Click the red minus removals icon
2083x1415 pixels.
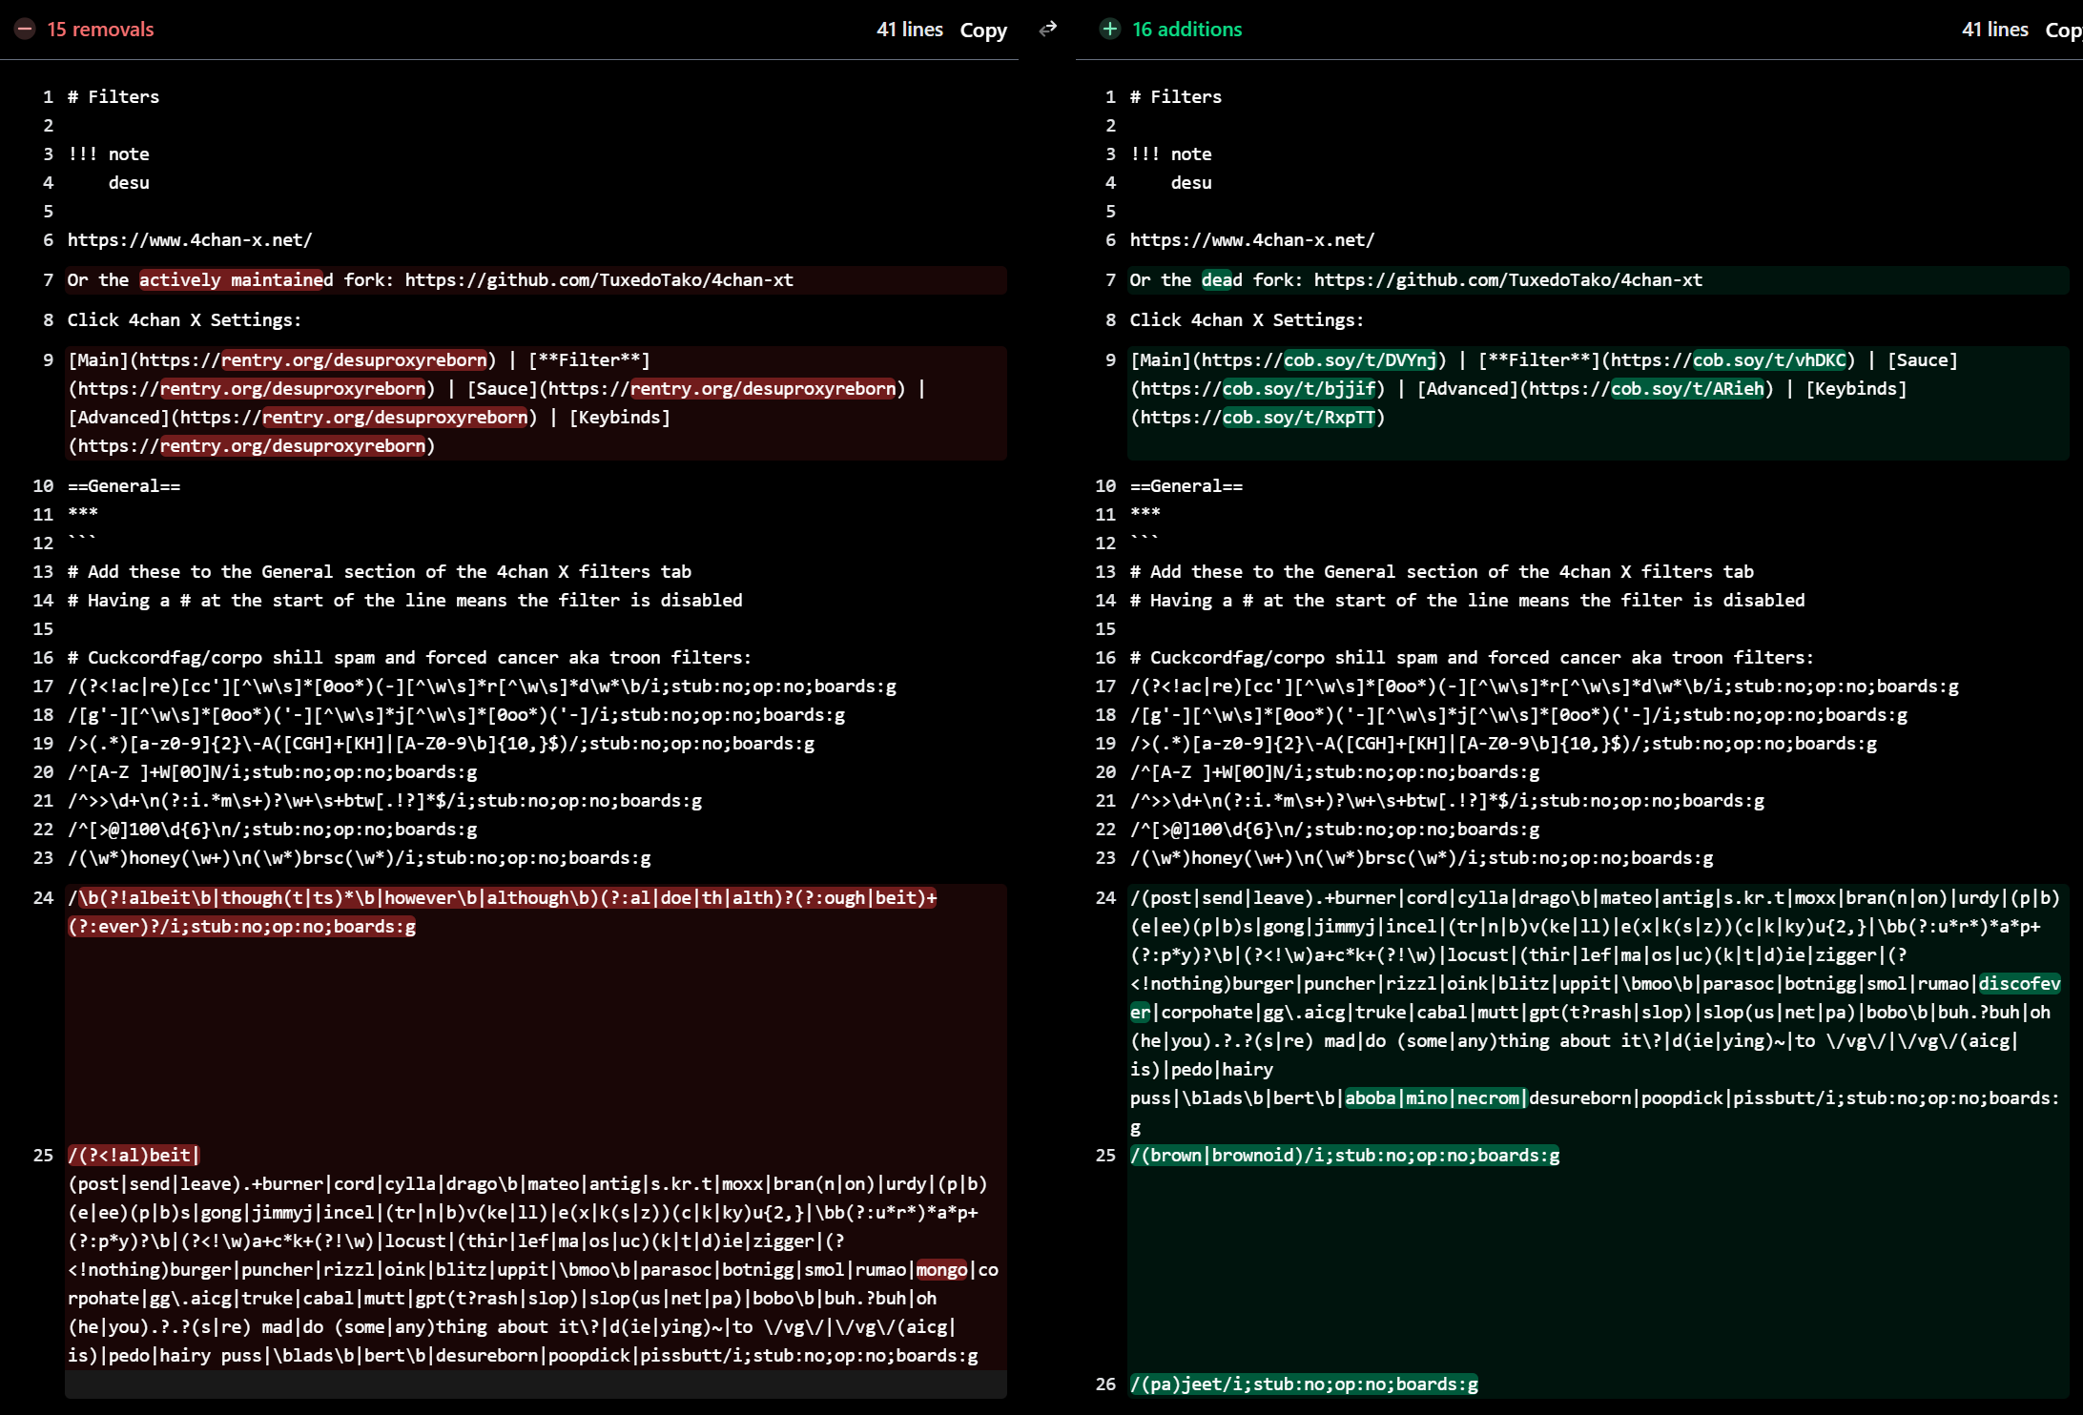click(x=26, y=30)
